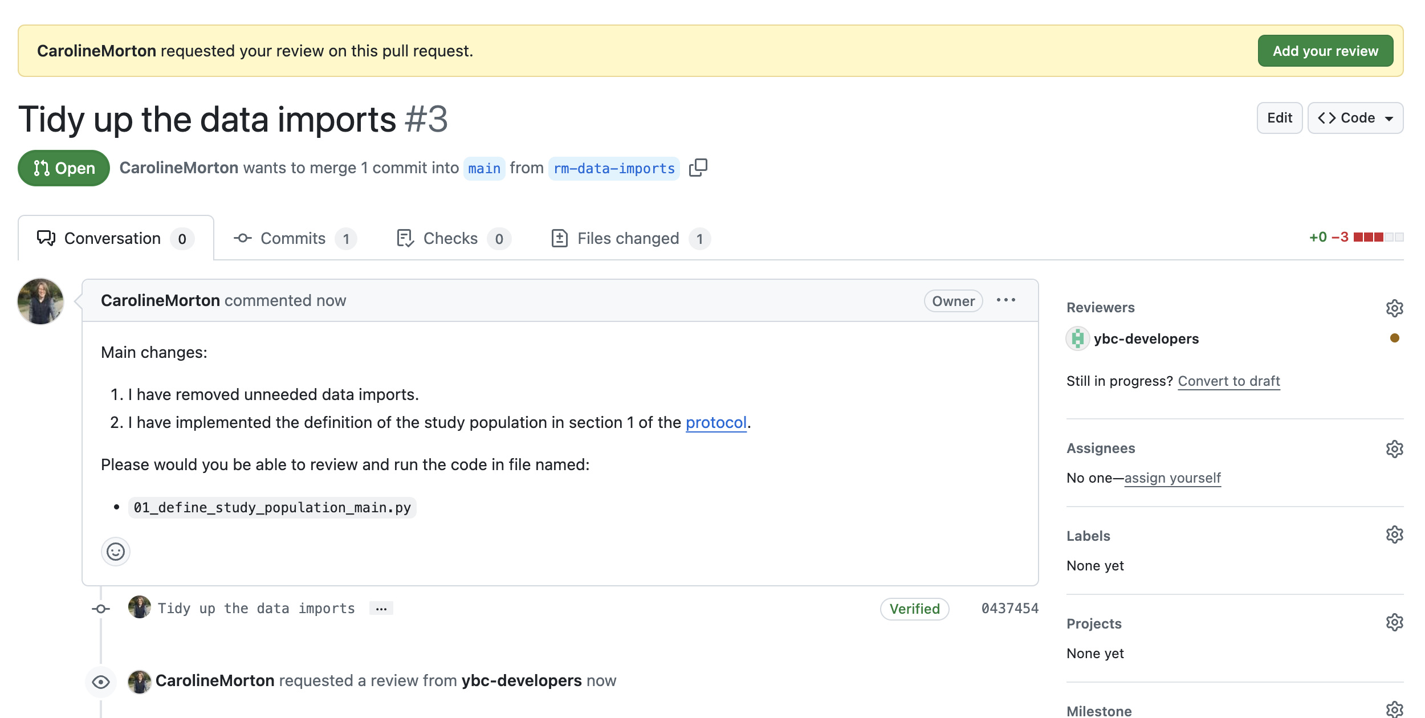Screen dimensions: 1425x718
Task: Toggle Convert to draft option
Action: coord(1228,380)
